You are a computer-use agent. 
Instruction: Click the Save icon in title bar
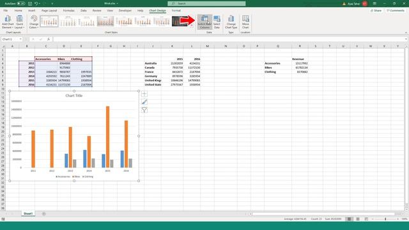point(30,4)
